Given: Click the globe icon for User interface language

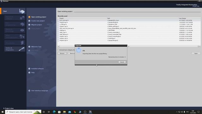Looking at the screenshot, I should tap(29, 91).
